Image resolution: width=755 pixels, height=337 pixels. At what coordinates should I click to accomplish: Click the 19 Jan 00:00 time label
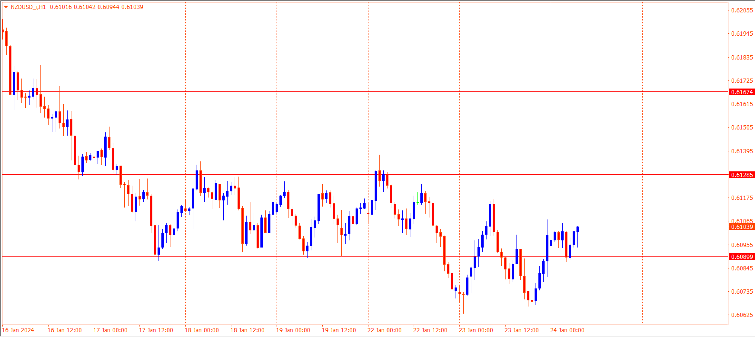293,330
